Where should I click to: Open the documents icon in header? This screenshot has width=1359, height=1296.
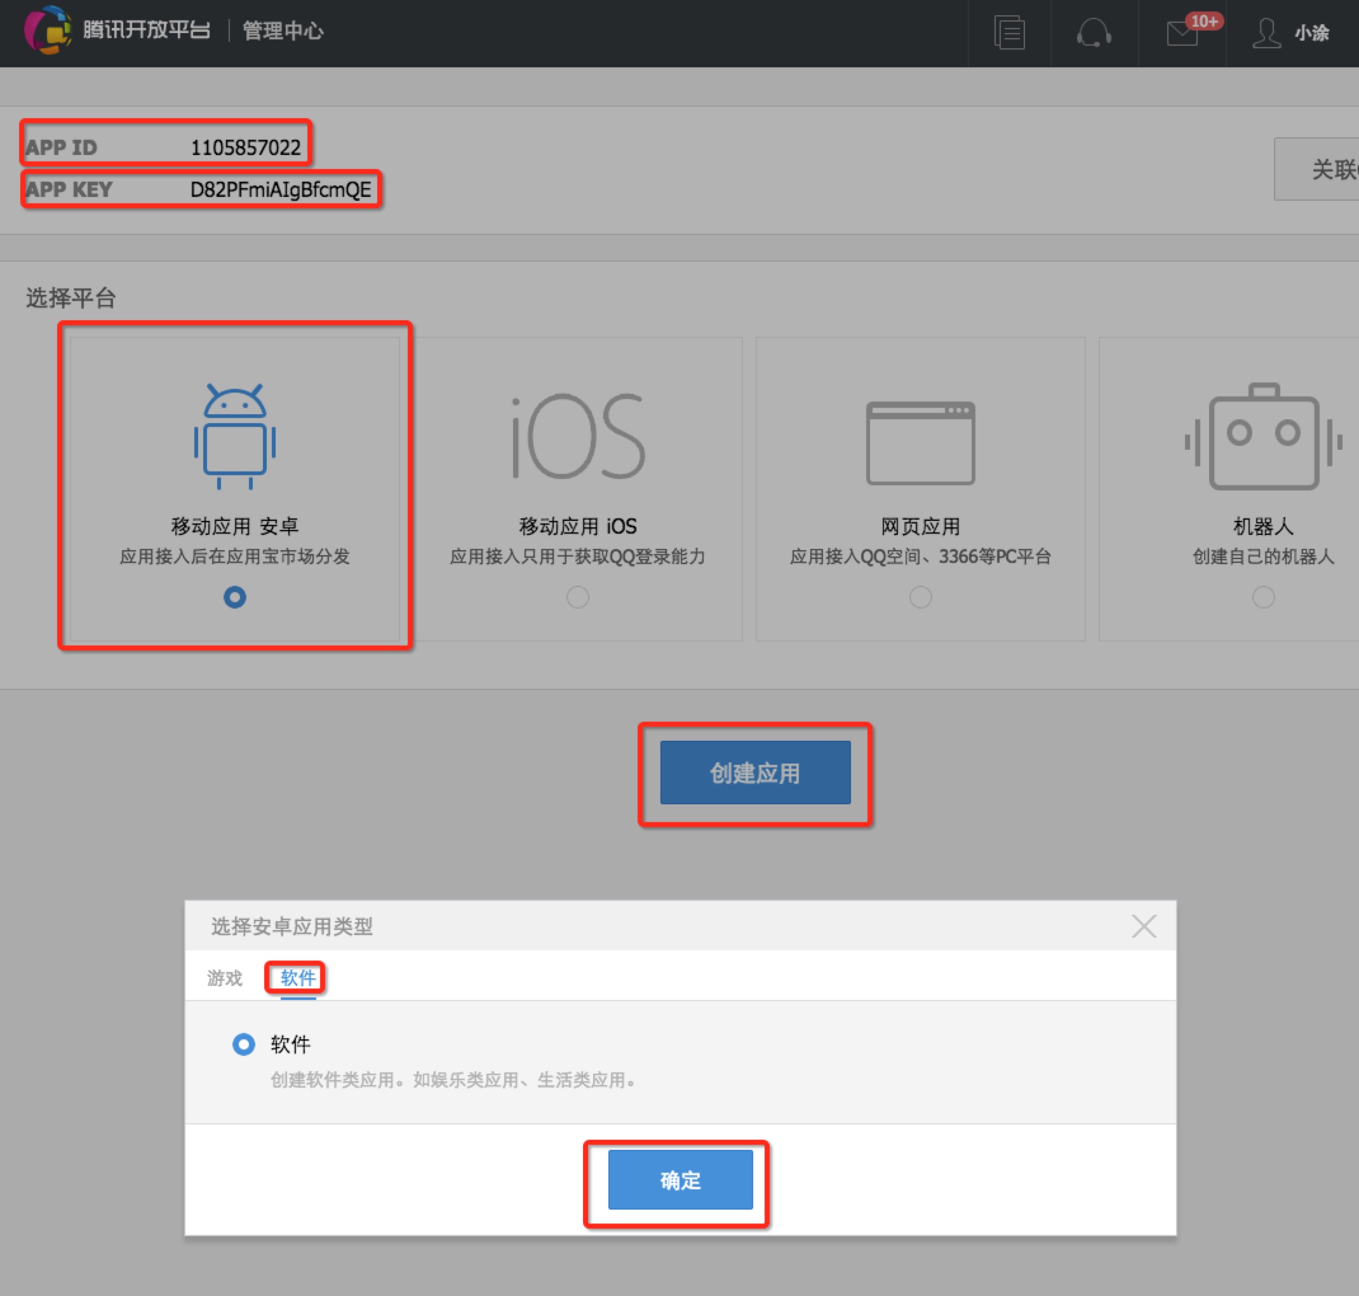pyautogui.click(x=1009, y=32)
